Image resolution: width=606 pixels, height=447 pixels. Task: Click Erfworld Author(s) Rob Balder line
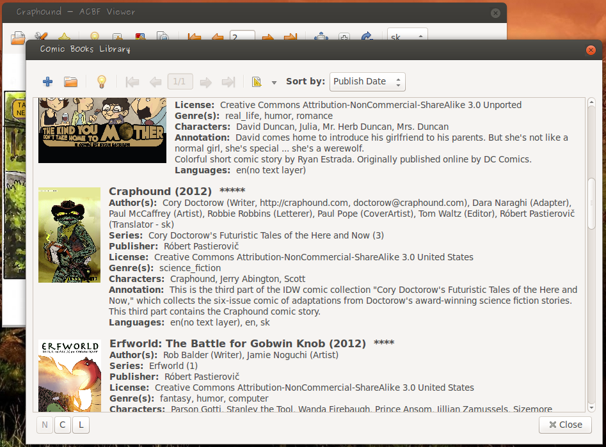pos(224,355)
